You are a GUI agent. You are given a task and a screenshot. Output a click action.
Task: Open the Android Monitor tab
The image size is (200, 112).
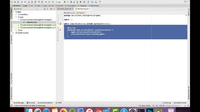pos(45,103)
